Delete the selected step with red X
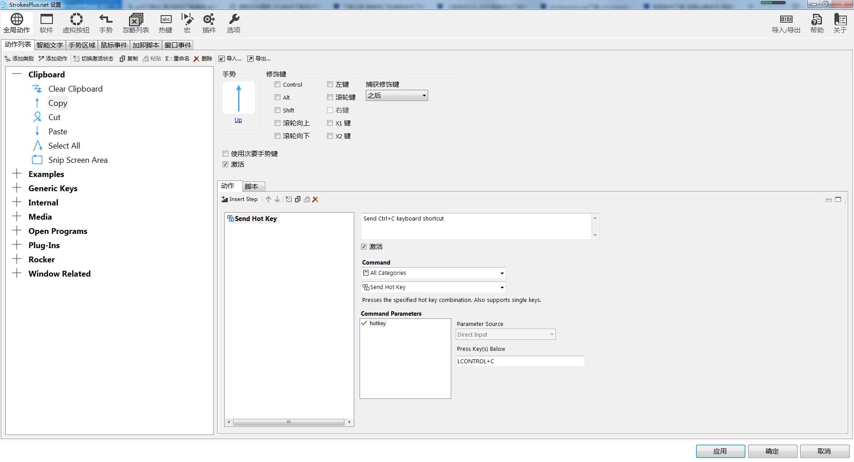This screenshot has width=854, height=462. pyautogui.click(x=315, y=200)
